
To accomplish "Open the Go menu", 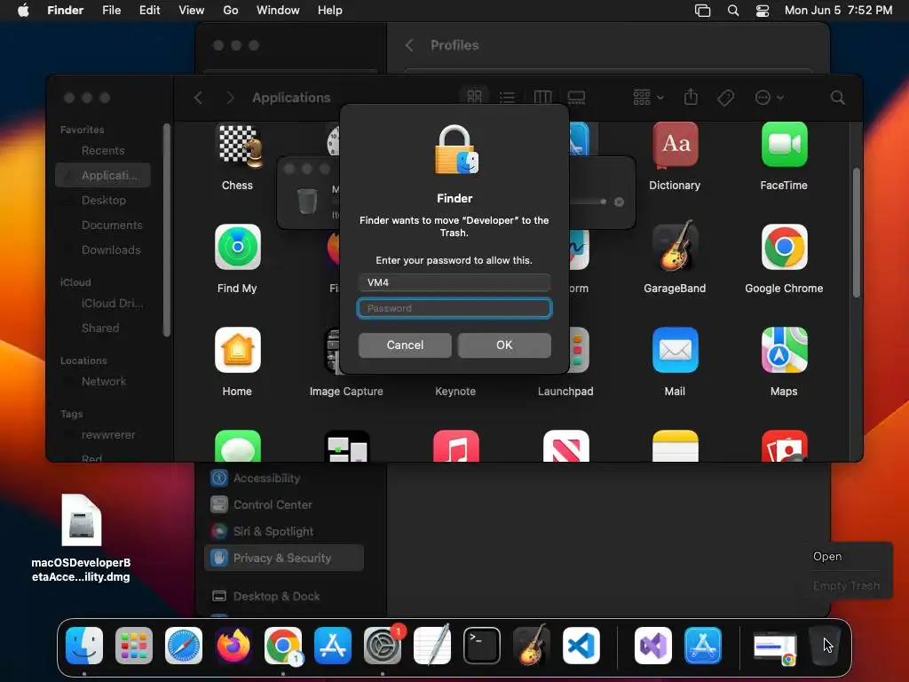I will click(x=231, y=11).
